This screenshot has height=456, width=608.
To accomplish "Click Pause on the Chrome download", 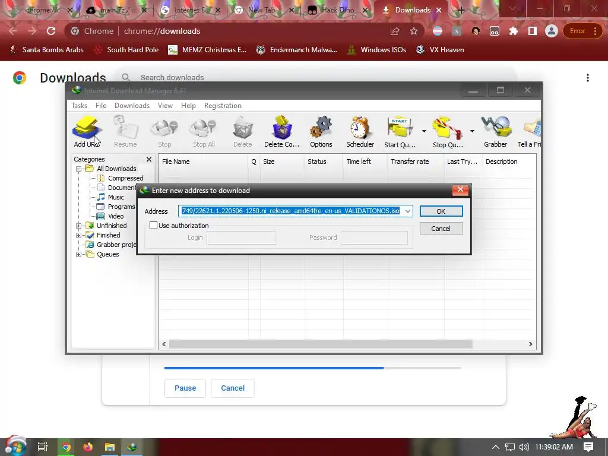I will click(x=185, y=388).
